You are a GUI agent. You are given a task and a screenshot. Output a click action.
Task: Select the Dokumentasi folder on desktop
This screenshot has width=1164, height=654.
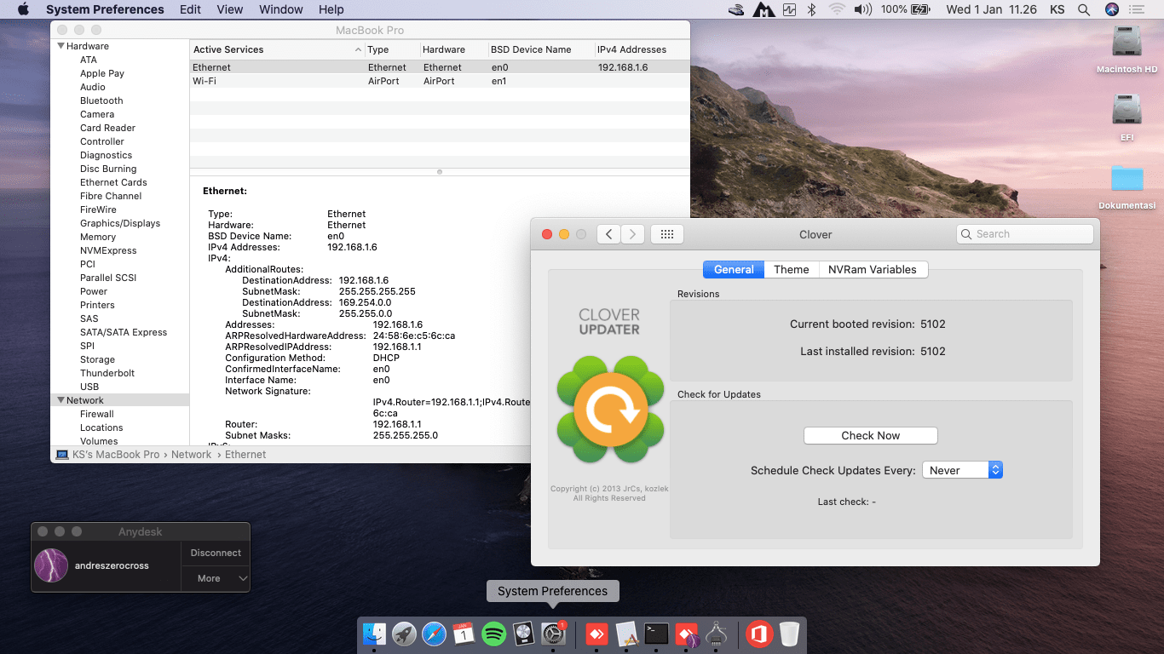tap(1127, 186)
